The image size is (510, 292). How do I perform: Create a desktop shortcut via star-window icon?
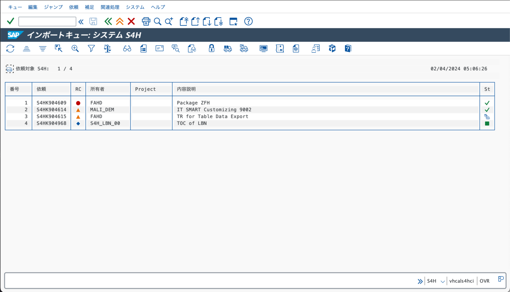pos(233,21)
